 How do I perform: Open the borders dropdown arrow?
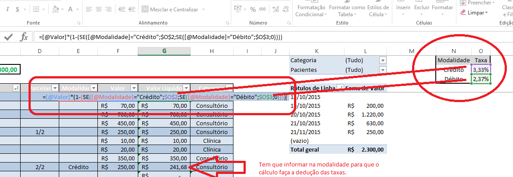[x=44, y=10]
